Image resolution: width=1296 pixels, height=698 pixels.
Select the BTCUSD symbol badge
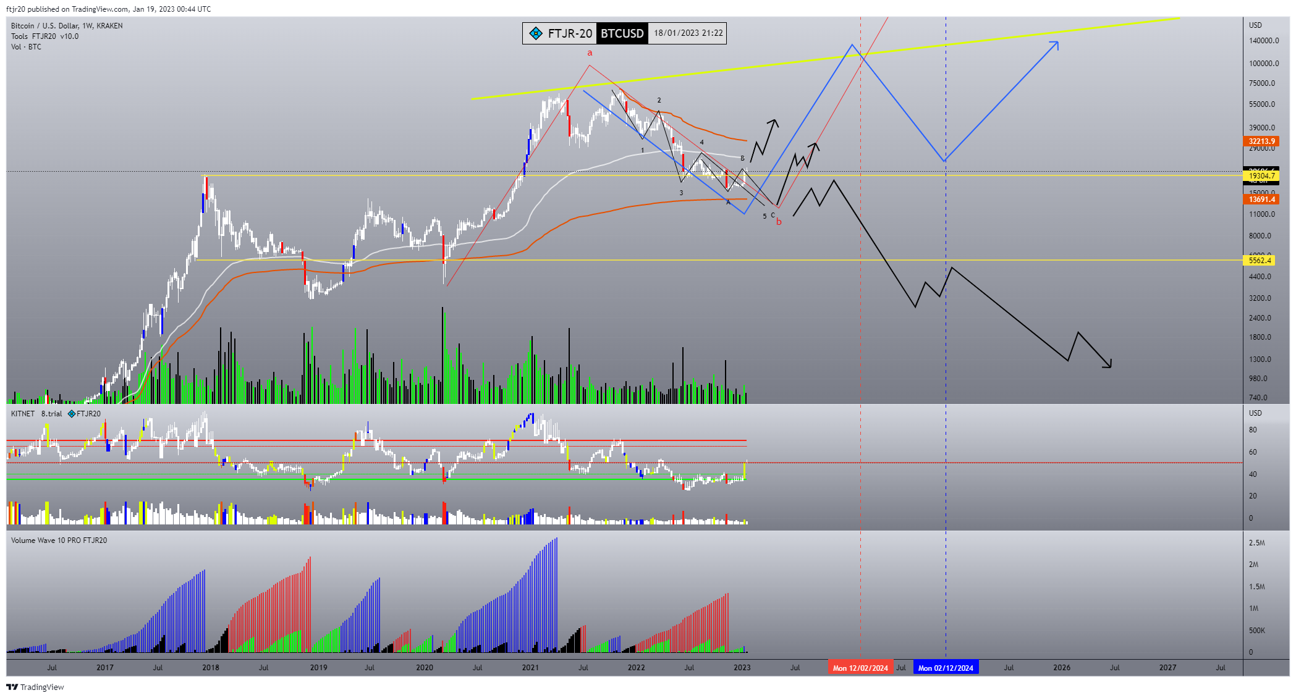[622, 33]
